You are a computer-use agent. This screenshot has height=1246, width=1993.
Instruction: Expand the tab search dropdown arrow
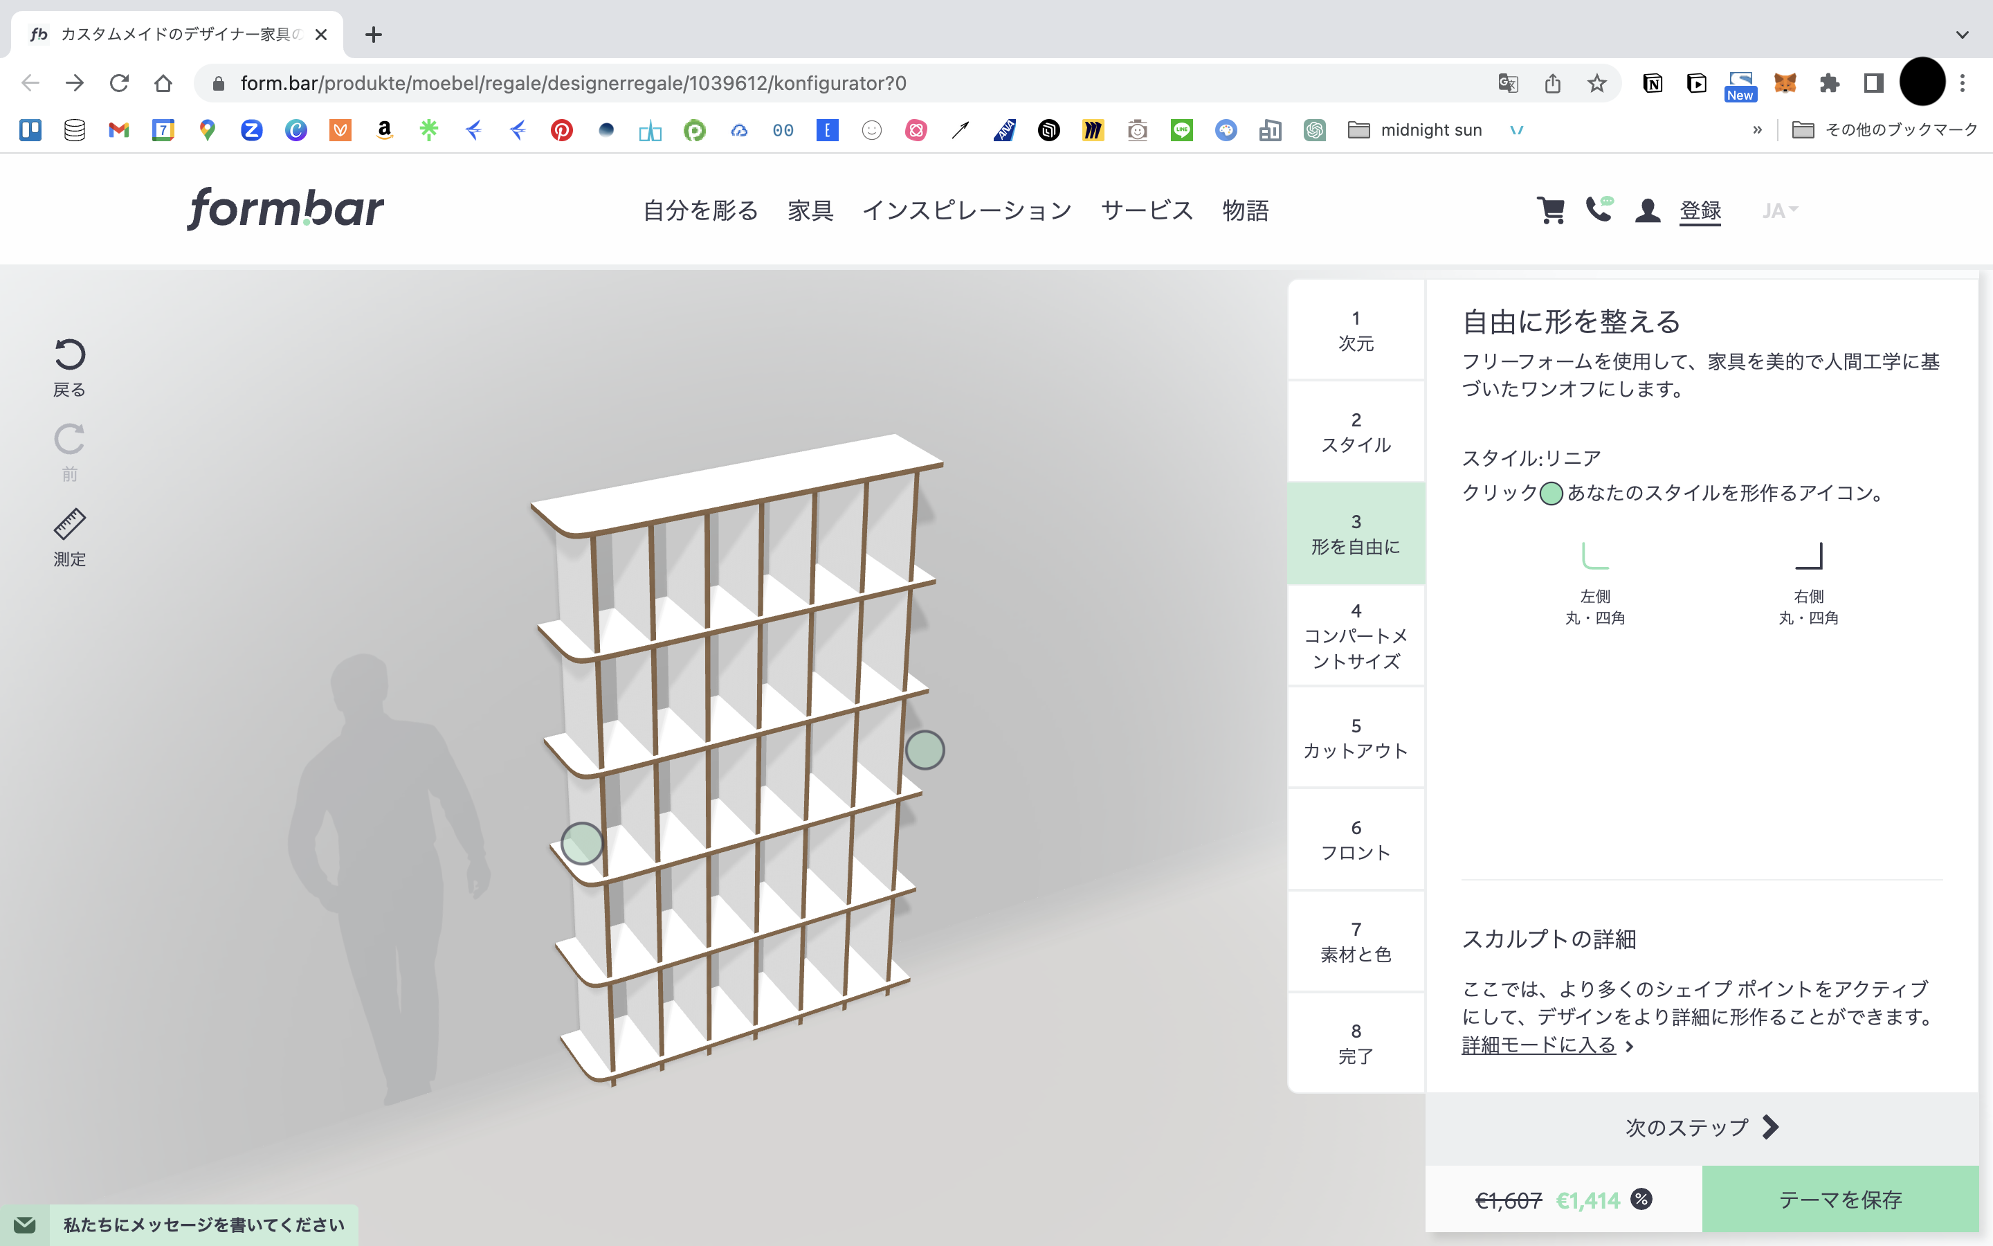click(1963, 35)
